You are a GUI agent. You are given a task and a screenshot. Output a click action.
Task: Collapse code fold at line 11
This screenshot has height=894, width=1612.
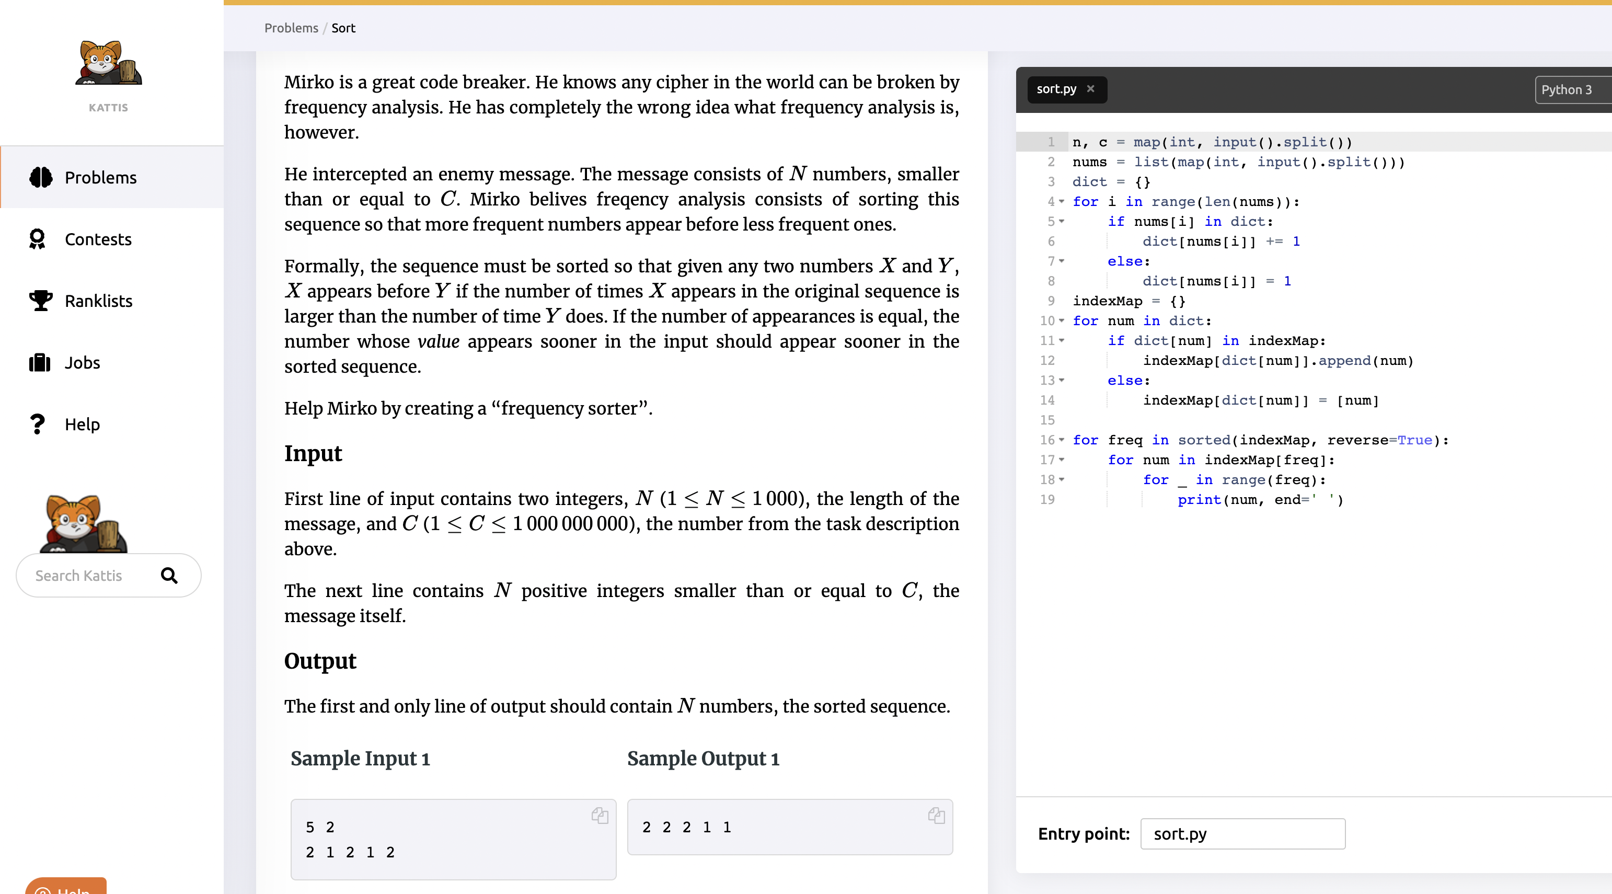[1062, 340]
